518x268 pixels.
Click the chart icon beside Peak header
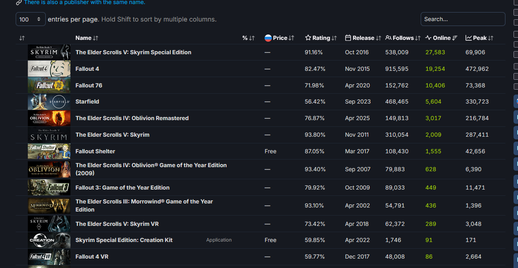pyautogui.click(x=469, y=38)
